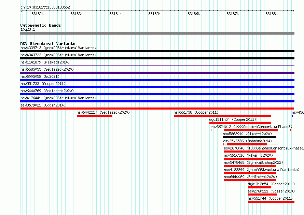This screenshot has width=304, height=215.
Task: Open nsv6440769 (Sedlazeck2020) label
Action: (x=47, y=91)
